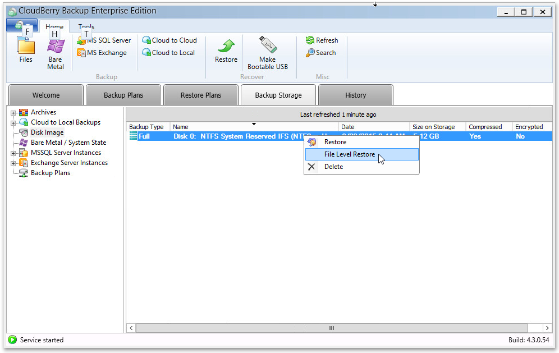Screen dimensions: 559x353
Task: Expand the Archives tree node
Action: tap(13, 113)
